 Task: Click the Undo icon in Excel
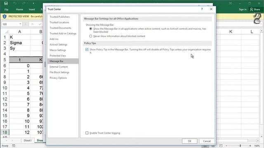[15, 3]
